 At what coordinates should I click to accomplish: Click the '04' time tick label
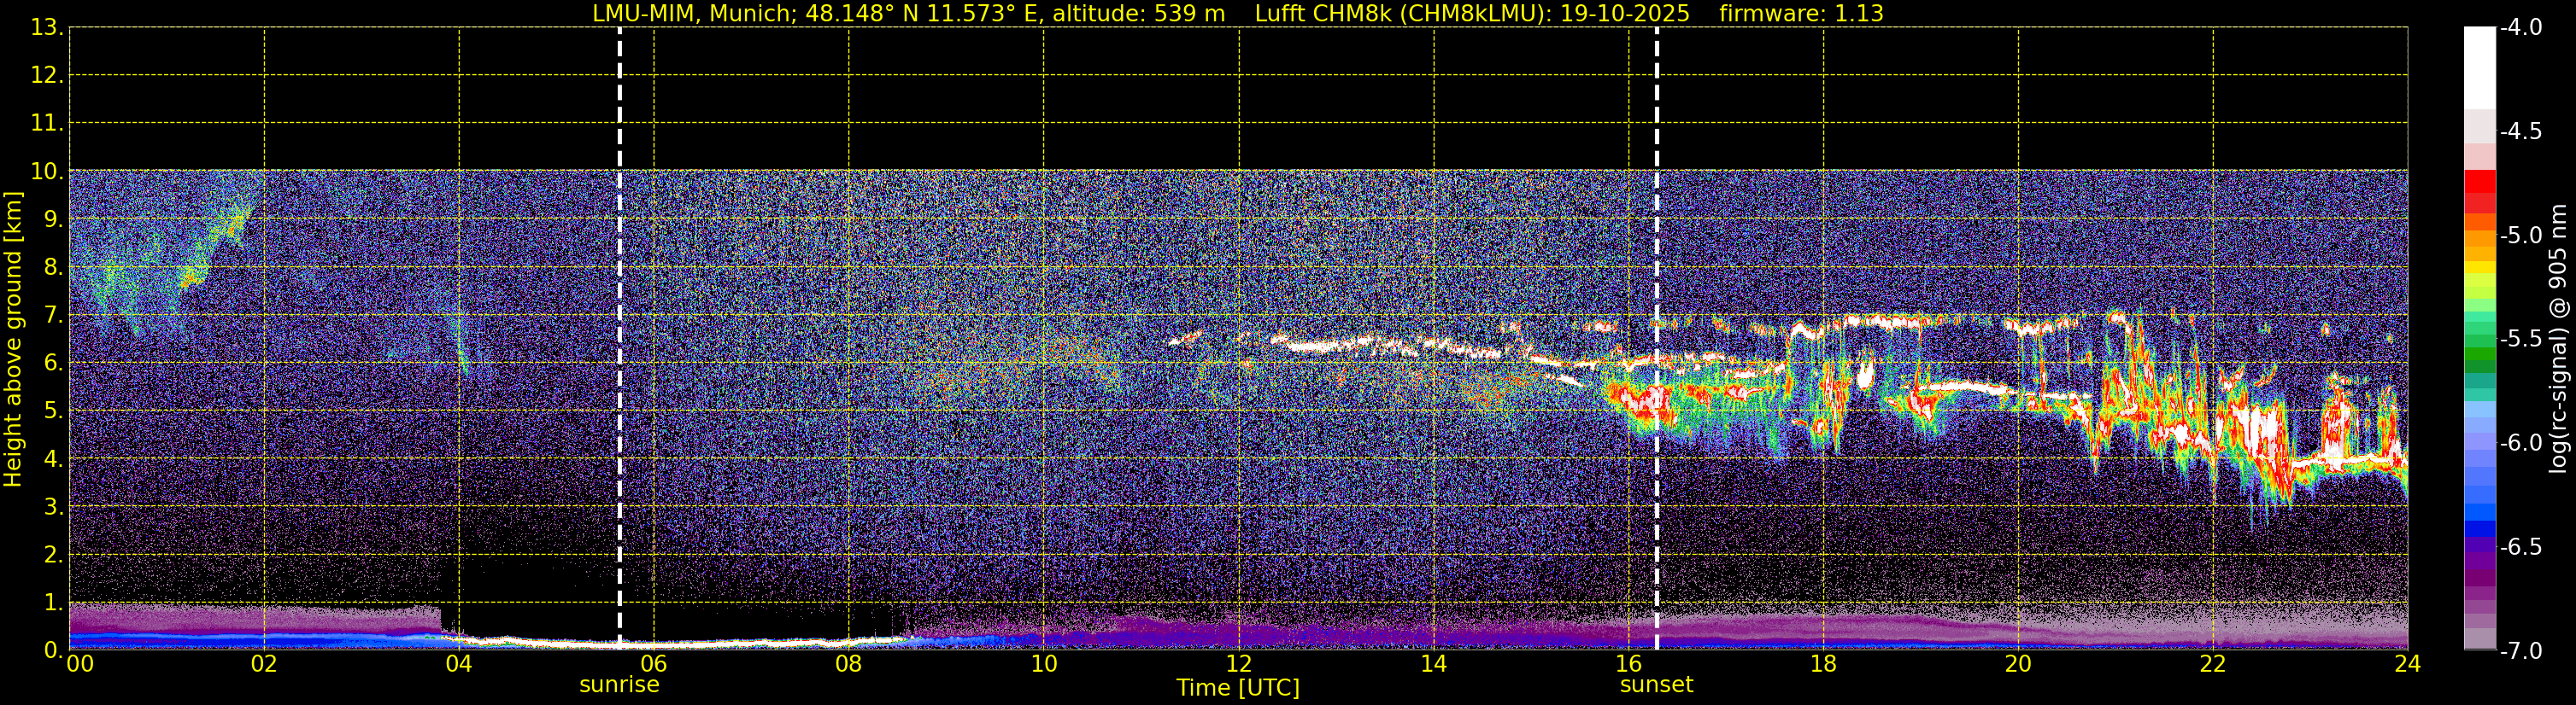459,664
